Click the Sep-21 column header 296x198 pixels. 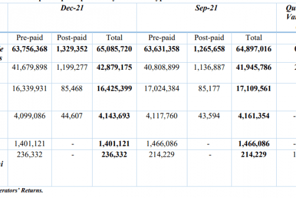click(x=206, y=8)
